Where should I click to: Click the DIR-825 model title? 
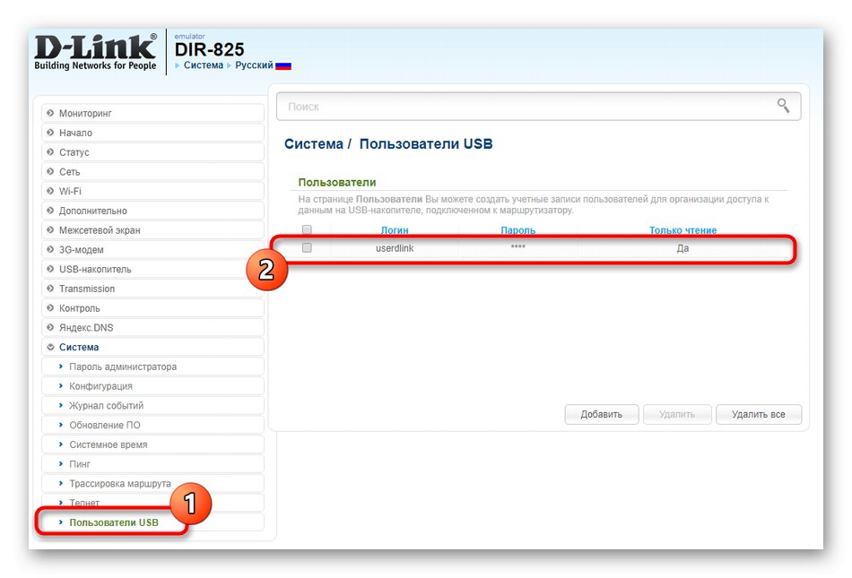click(209, 49)
